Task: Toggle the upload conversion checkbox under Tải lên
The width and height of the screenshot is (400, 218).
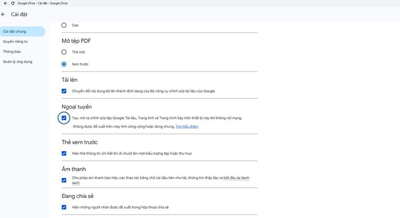Action: pos(64,91)
